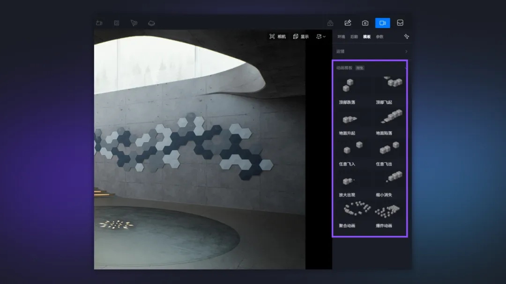This screenshot has height=284, width=506.
Task: Click the 相机 camera button in viewport
Action: (277, 36)
